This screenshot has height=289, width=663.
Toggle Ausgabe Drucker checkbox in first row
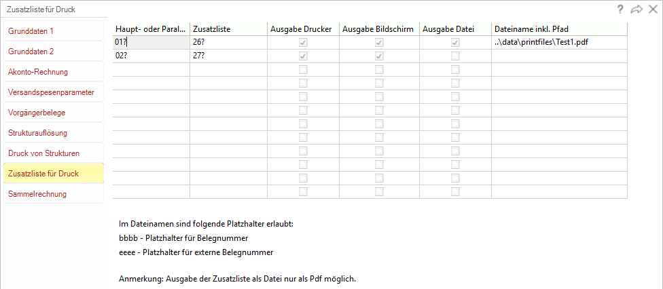pos(303,42)
